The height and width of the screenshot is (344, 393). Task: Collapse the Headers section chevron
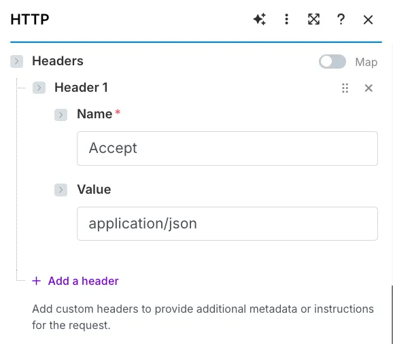point(16,61)
